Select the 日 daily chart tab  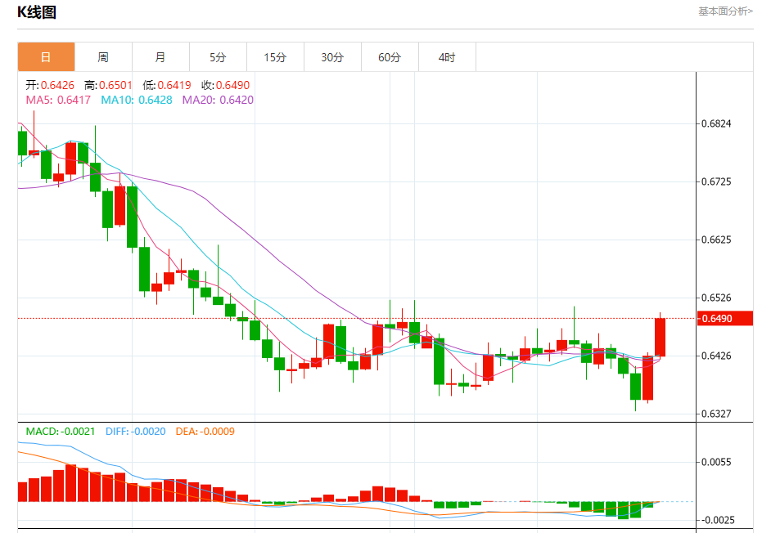[x=46, y=57]
